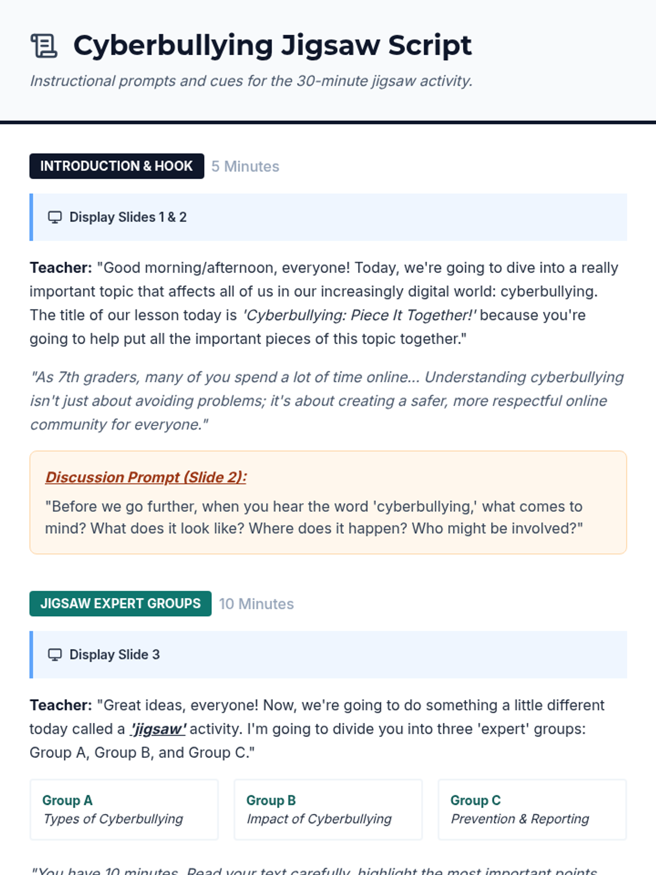Viewport: 656px width, 875px height.
Task: Click the Introduction & Hook section badge
Action: (x=116, y=166)
